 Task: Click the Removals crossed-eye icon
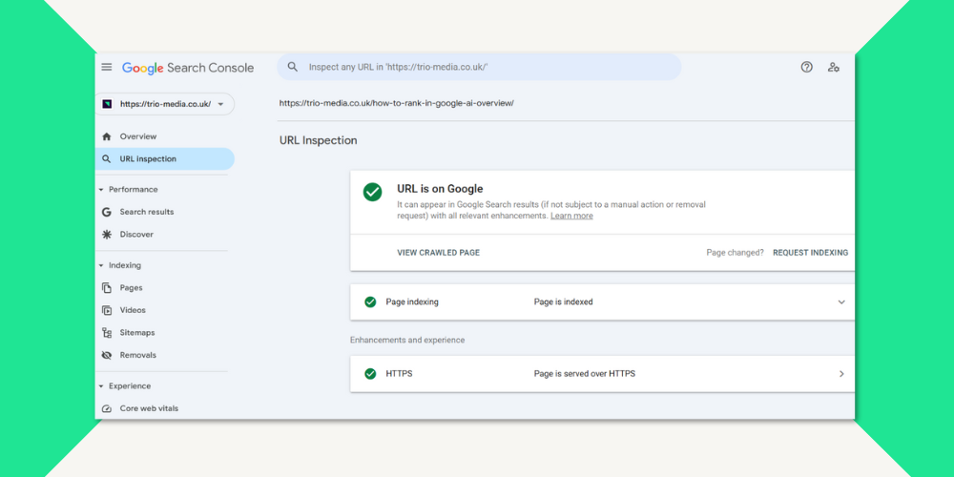pyautogui.click(x=107, y=355)
